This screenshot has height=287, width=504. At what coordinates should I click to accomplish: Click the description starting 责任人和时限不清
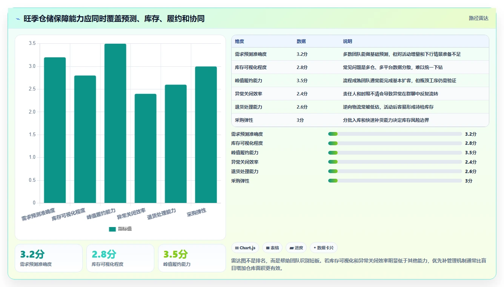pos(390,94)
